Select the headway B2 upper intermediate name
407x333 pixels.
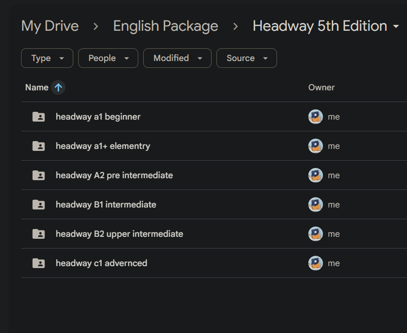coord(119,234)
